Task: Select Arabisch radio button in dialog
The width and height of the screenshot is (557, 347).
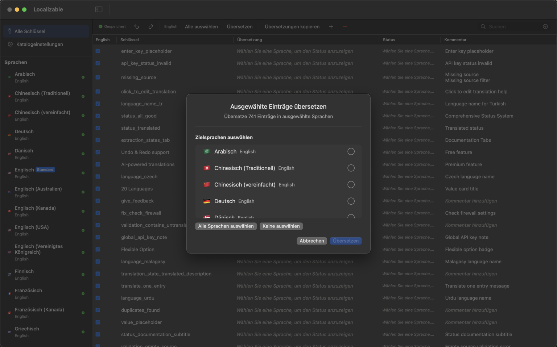Action: (x=351, y=151)
